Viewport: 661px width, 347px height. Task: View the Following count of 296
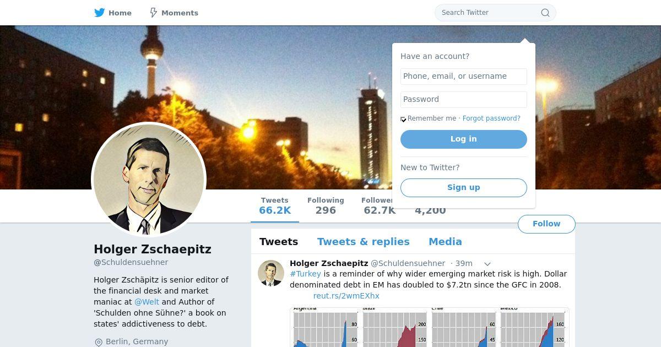326,206
